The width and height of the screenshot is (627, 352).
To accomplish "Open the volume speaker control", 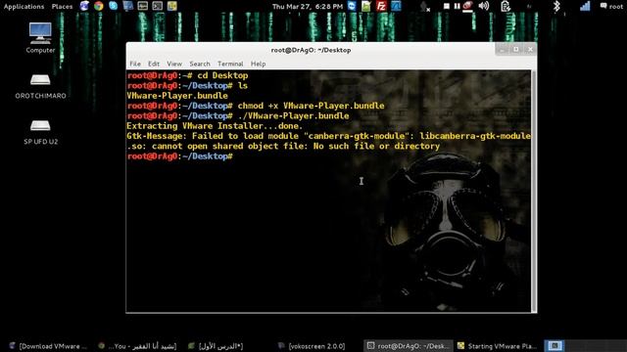I will click(x=483, y=6).
